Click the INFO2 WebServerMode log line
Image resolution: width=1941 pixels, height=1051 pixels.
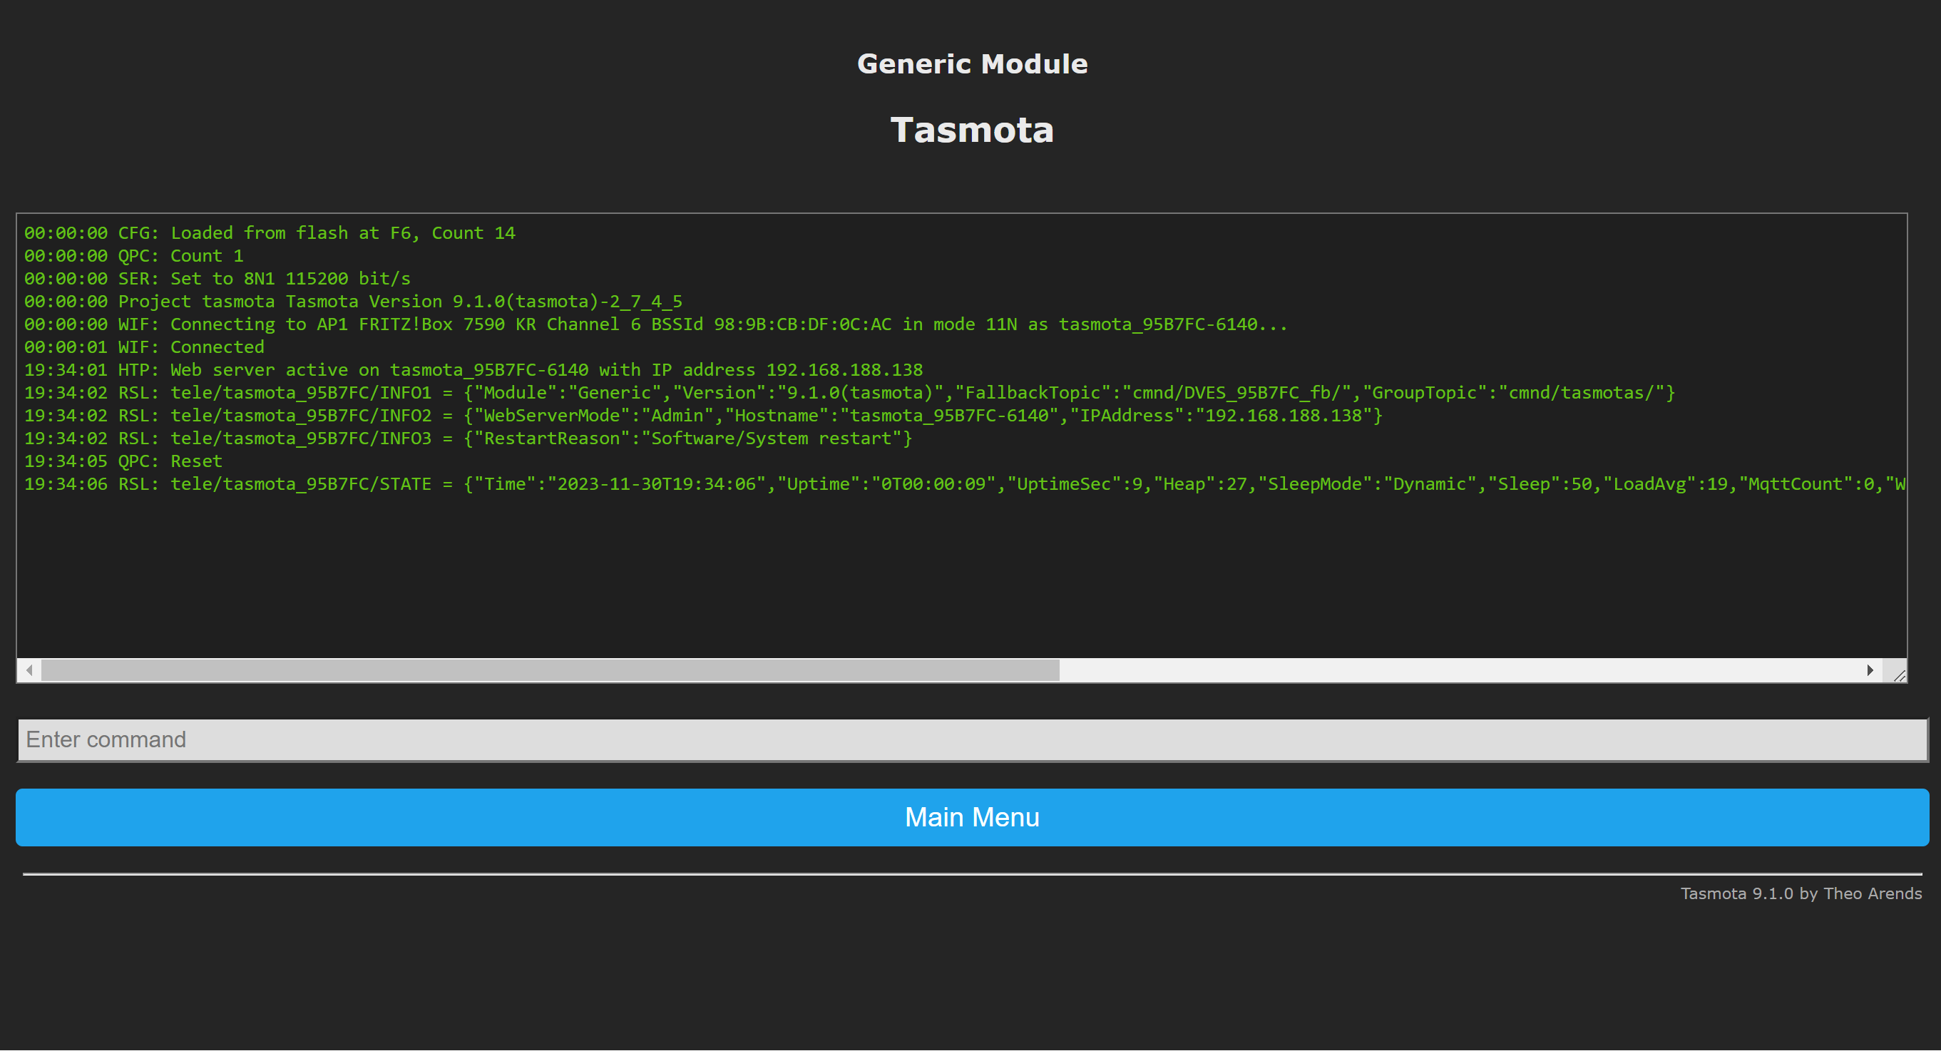click(703, 416)
